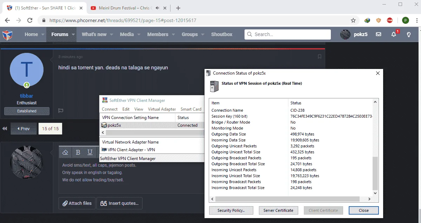Expand the Members nav dropdown arrow
Screen dimensions: 421x223
click(173, 35)
